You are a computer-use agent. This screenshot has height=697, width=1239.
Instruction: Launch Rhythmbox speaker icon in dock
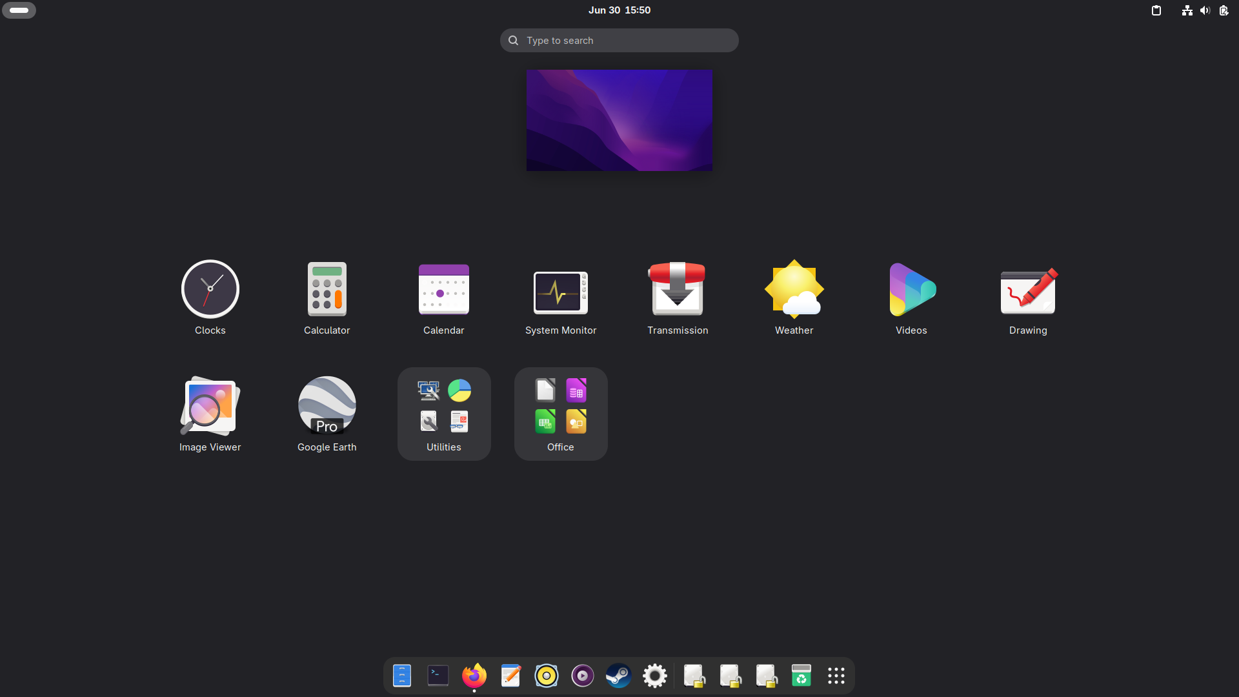(x=547, y=676)
